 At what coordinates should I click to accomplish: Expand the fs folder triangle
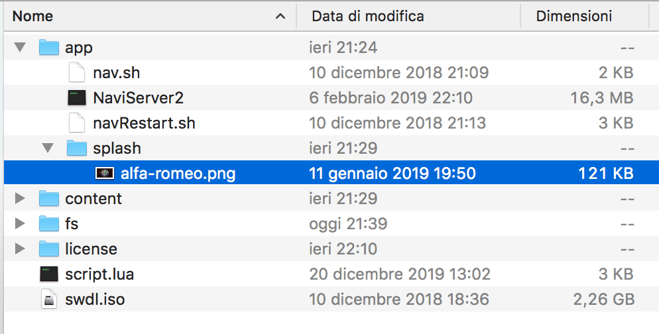[x=20, y=224]
